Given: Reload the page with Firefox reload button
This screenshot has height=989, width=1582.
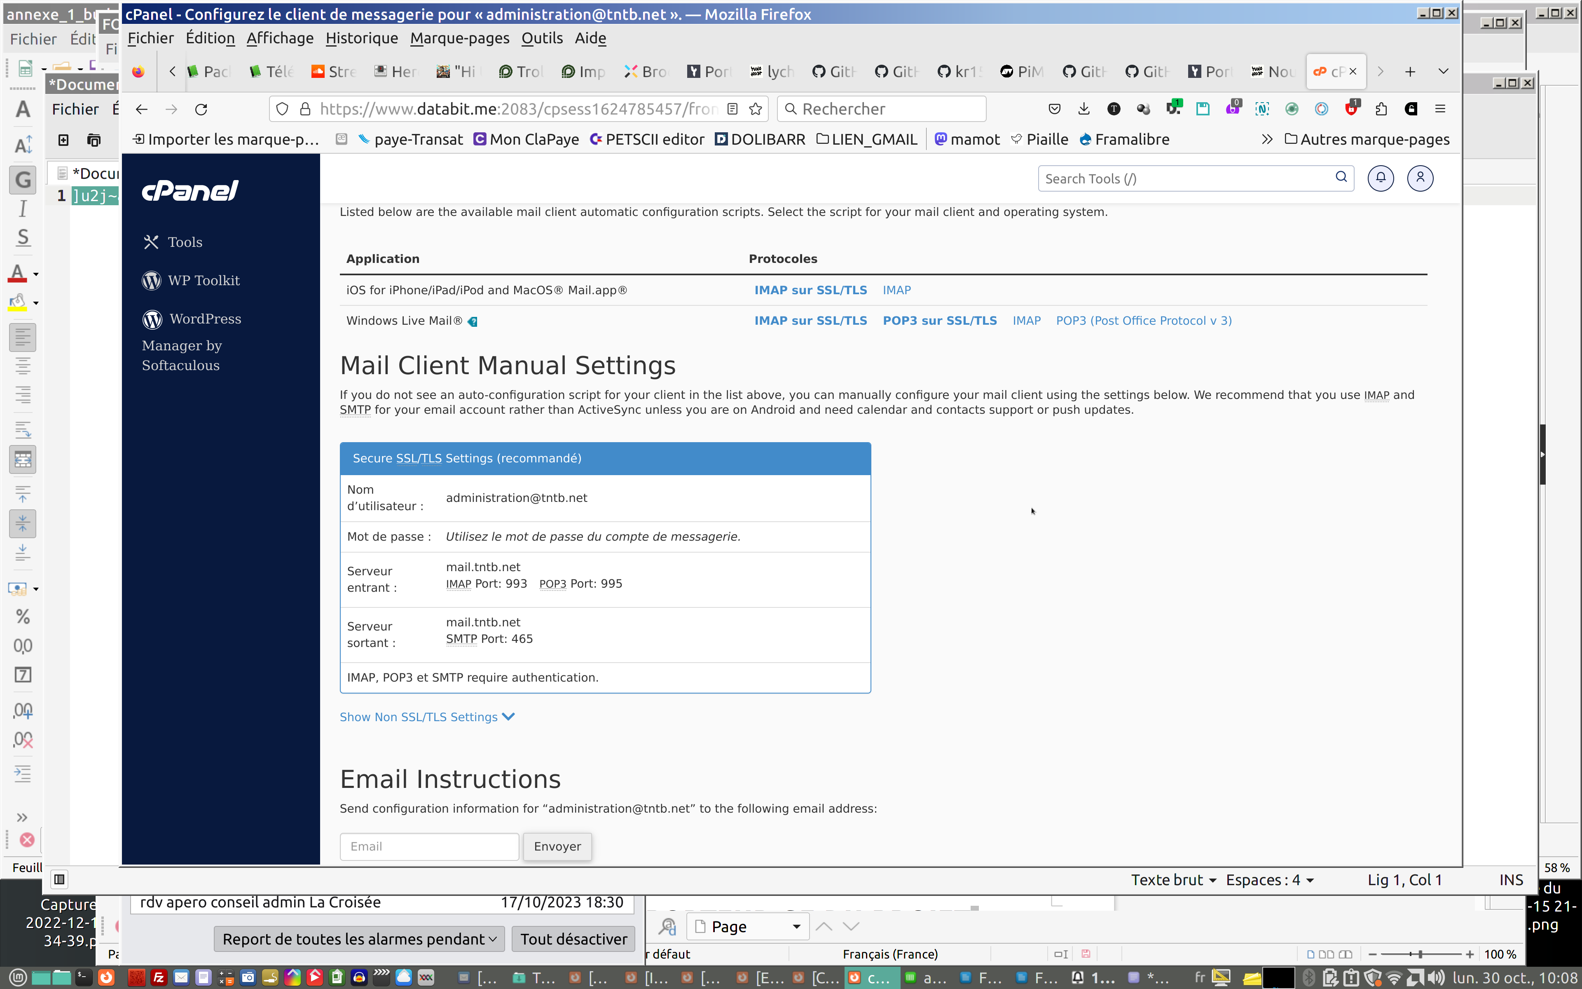Looking at the screenshot, I should 201,109.
